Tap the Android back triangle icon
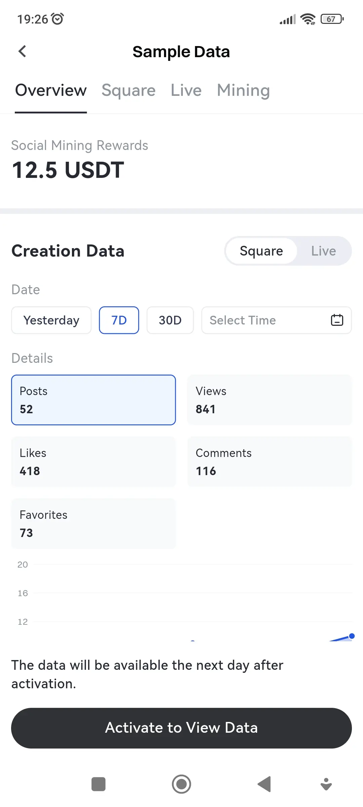This screenshot has height=807, width=363. click(265, 784)
